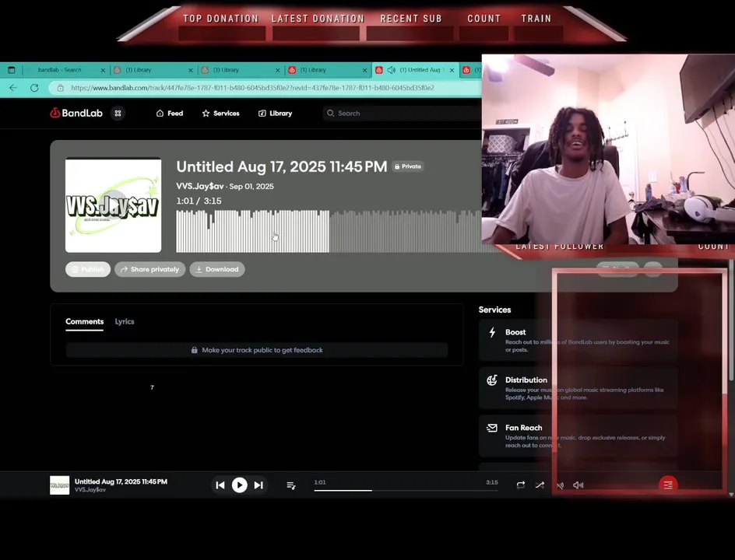Click the page scroll-down arrow
This screenshot has width=735, height=560.
731,495
